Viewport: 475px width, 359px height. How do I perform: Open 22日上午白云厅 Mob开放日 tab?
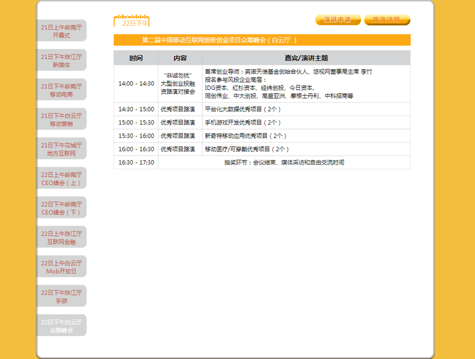coord(62,266)
